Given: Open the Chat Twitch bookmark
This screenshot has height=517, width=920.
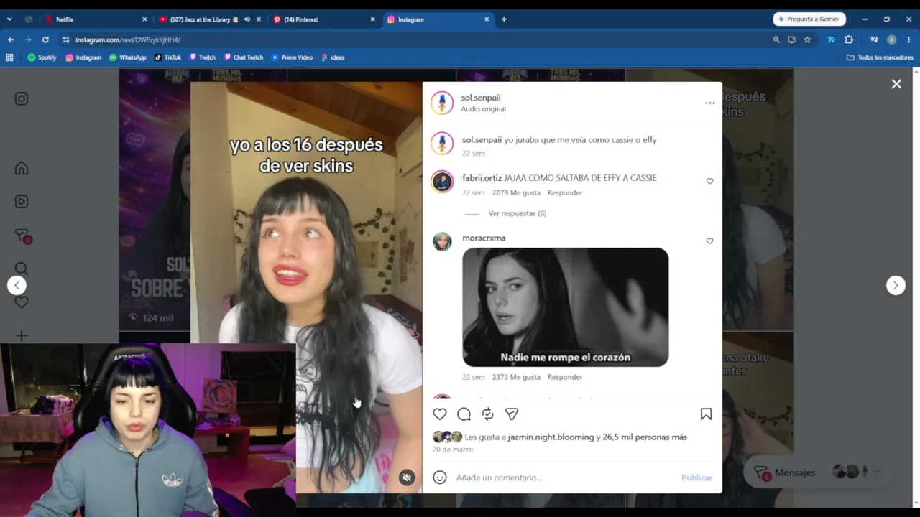Looking at the screenshot, I should pos(244,57).
